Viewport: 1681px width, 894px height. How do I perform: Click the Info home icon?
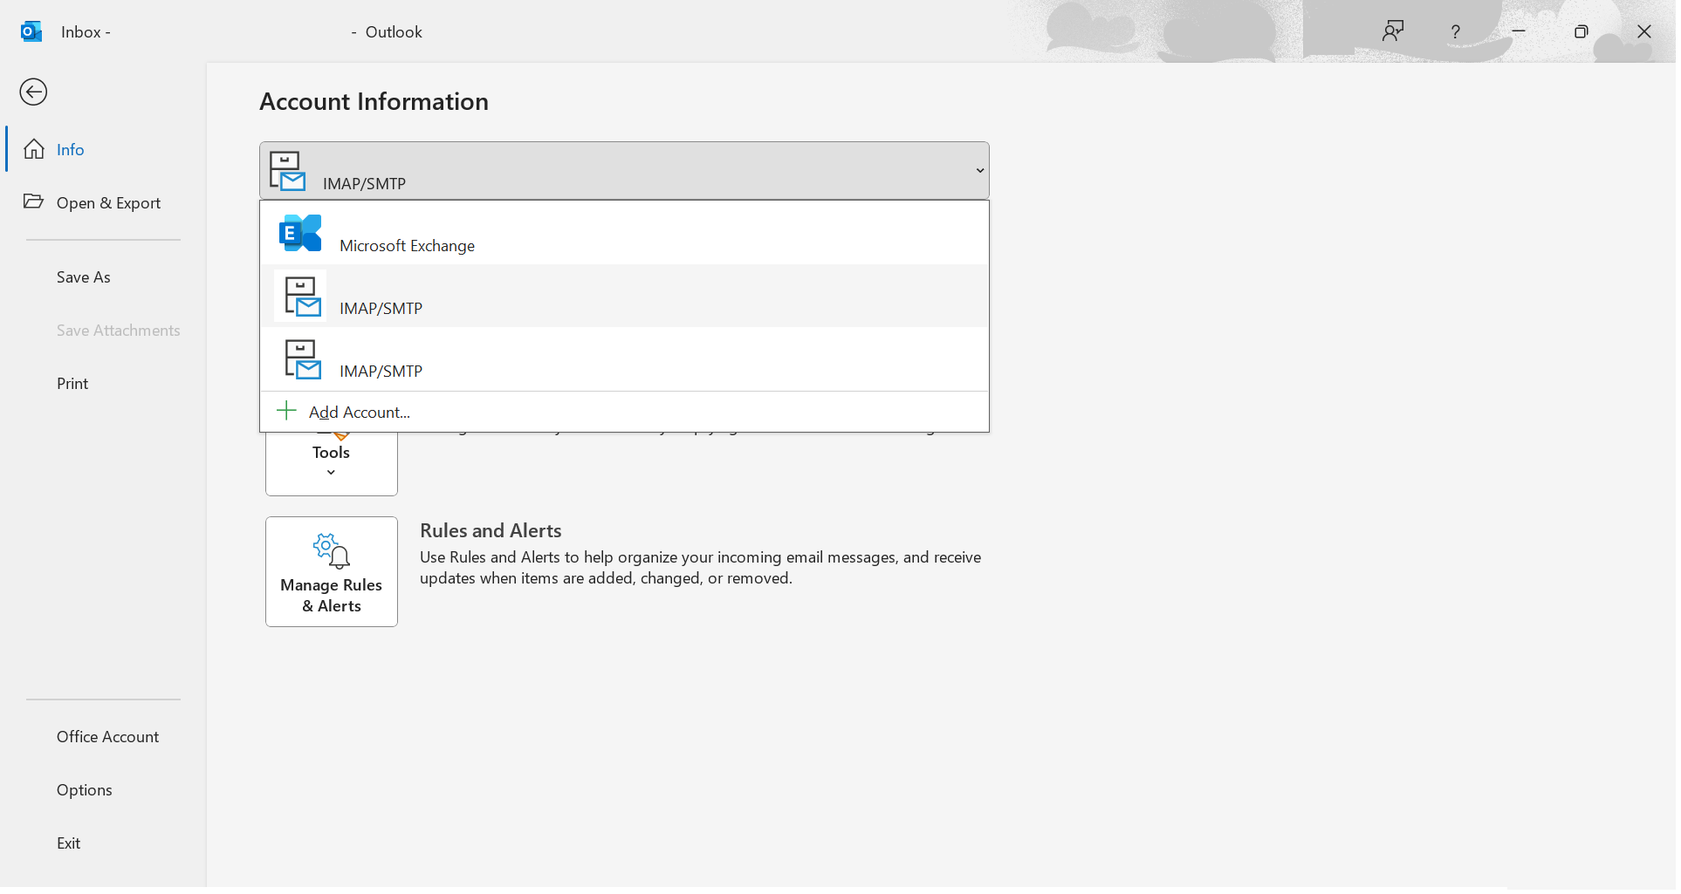tap(34, 149)
